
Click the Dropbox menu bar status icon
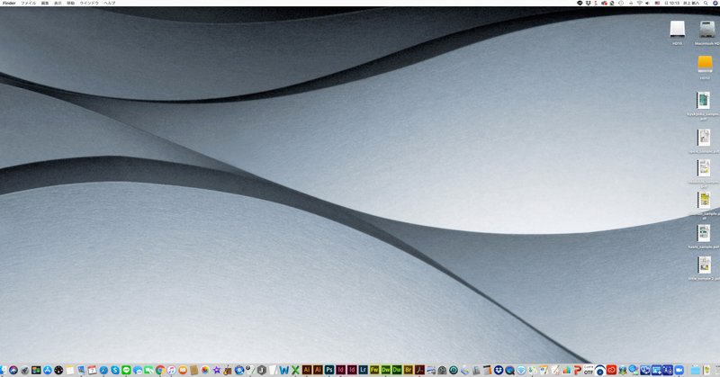pyautogui.click(x=589, y=3)
